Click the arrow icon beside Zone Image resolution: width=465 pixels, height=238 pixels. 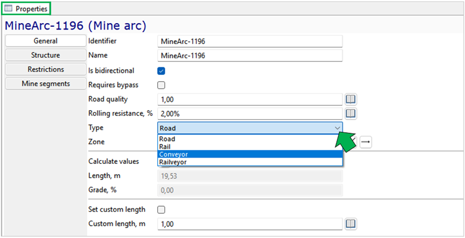click(x=365, y=142)
